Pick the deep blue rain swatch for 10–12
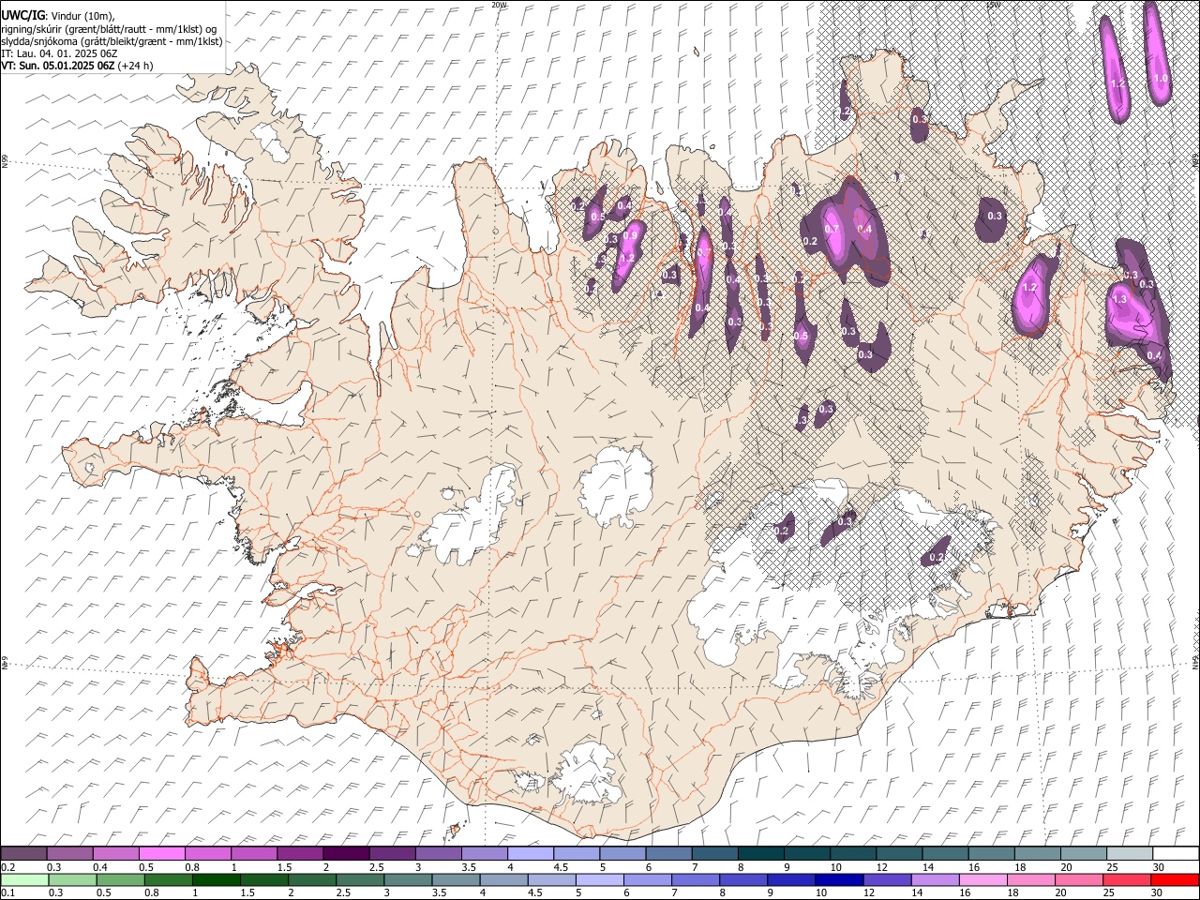Screen dimensions: 1200x900 coord(837,879)
